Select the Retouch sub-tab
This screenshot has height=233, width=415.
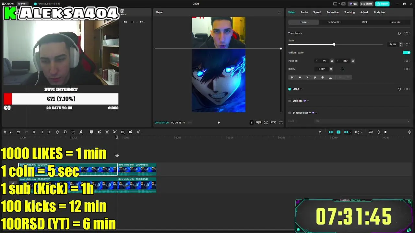[x=395, y=22]
